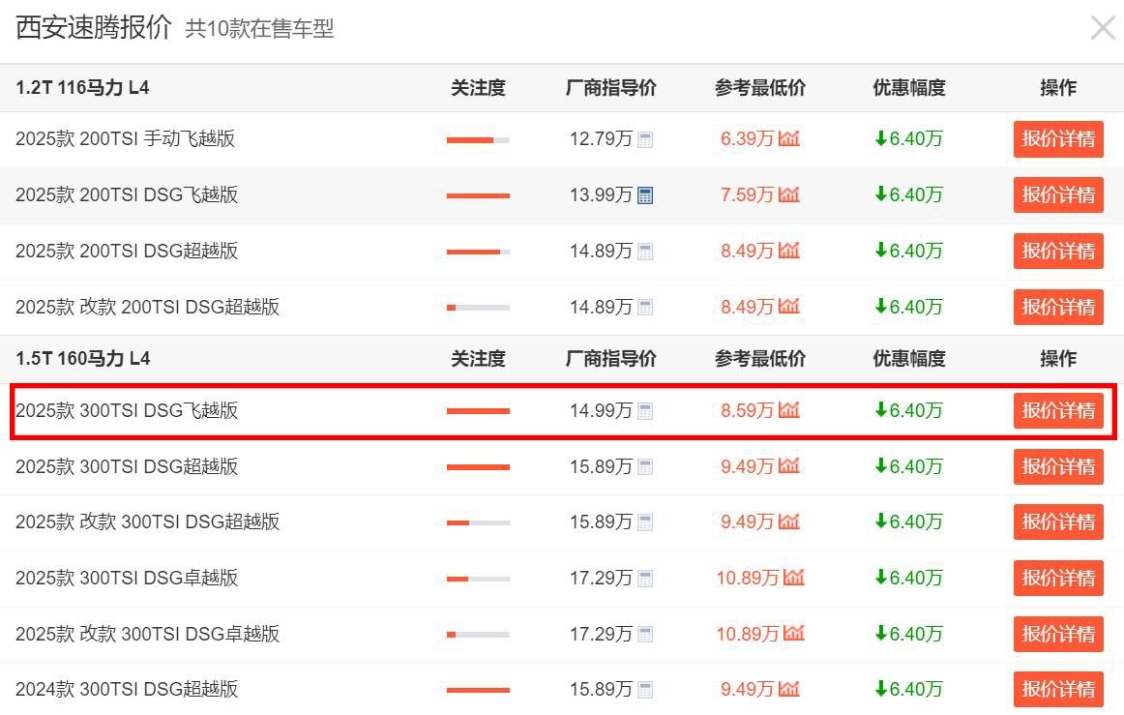The width and height of the screenshot is (1124, 715).
Task: Open trend chart for 改款 300TSI DSG超越版
Action: 788,521
